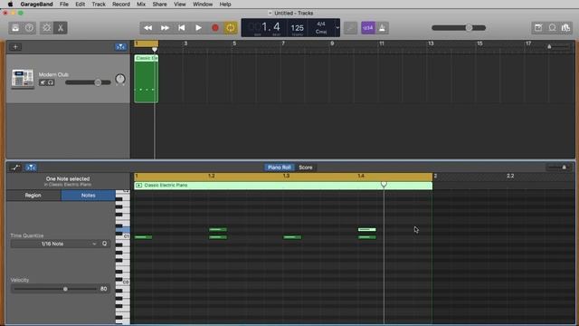
Task: Toggle the Catch Playhead button in tracks header
Action: (120, 47)
